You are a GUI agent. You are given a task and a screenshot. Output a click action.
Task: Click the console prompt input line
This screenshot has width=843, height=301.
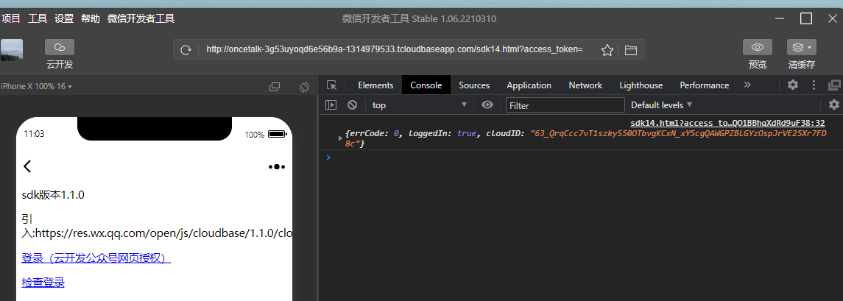pyautogui.click(x=583, y=157)
